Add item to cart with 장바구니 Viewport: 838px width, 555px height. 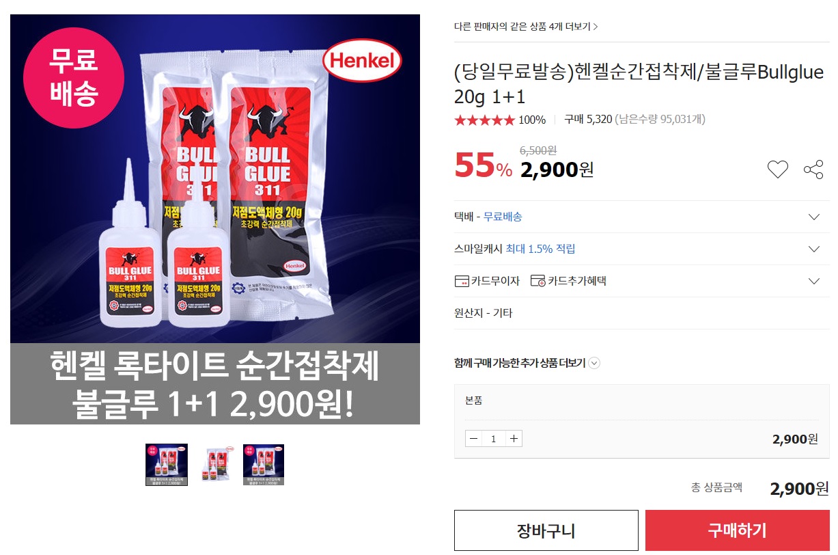[x=546, y=530]
